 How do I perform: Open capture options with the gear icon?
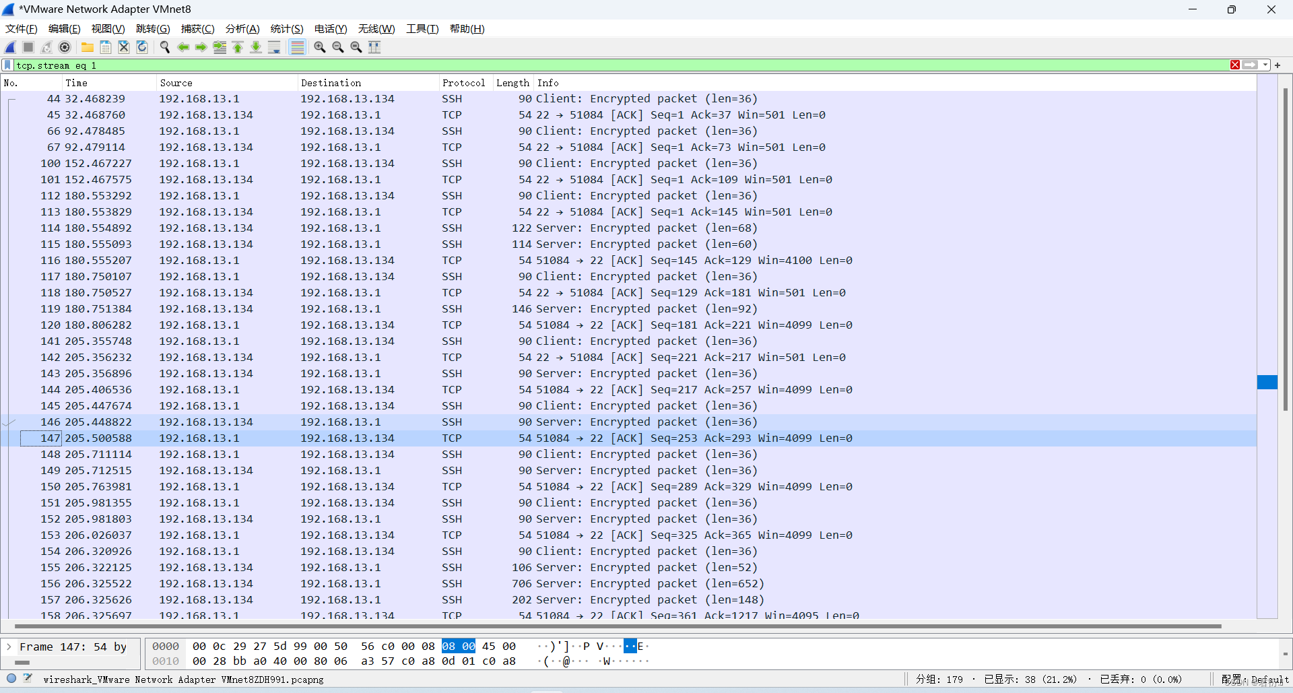[65, 47]
